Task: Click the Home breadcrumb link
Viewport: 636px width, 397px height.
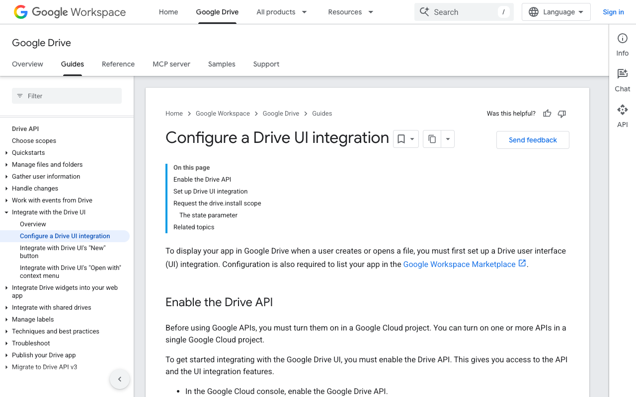Action: click(174, 114)
